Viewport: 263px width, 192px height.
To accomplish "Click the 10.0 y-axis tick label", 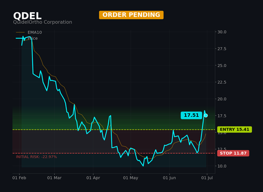I will tap(222, 166).
